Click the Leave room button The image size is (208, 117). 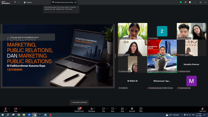[203, 110]
